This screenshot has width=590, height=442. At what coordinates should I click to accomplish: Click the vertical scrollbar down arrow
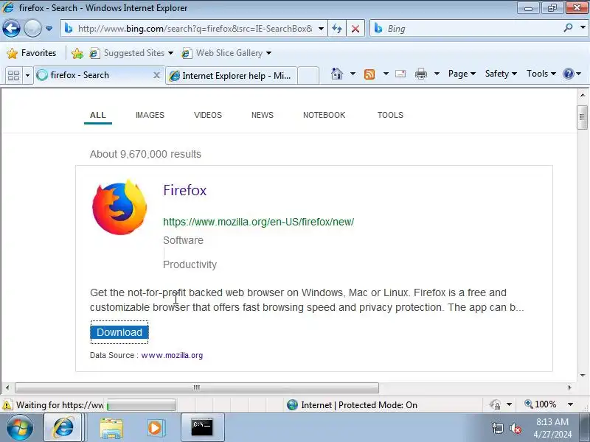point(582,375)
